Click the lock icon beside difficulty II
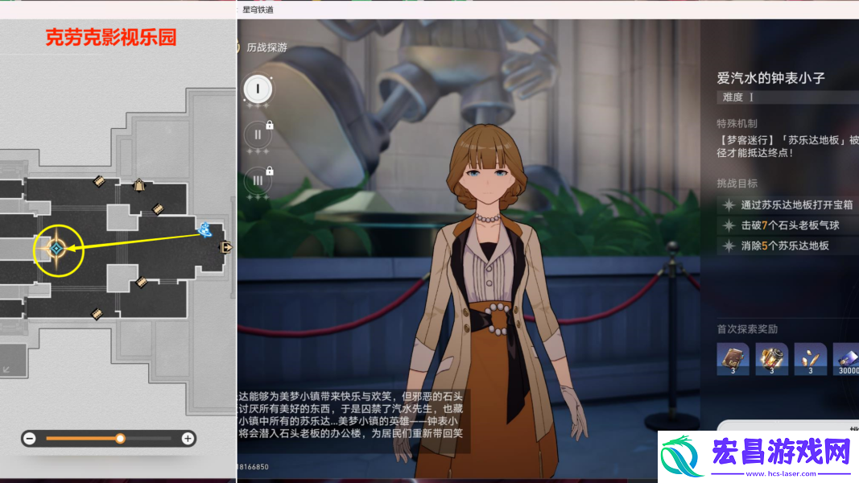 270,125
